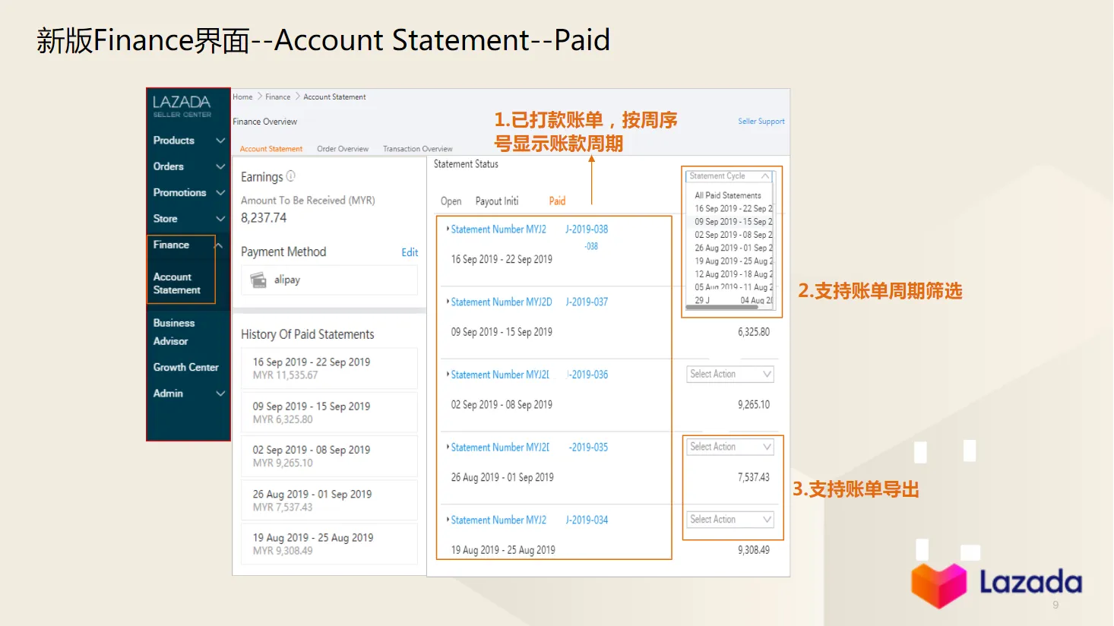Click Edit next to Payment Method
Viewport: 1114px width, 626px height.
[410, 252]
